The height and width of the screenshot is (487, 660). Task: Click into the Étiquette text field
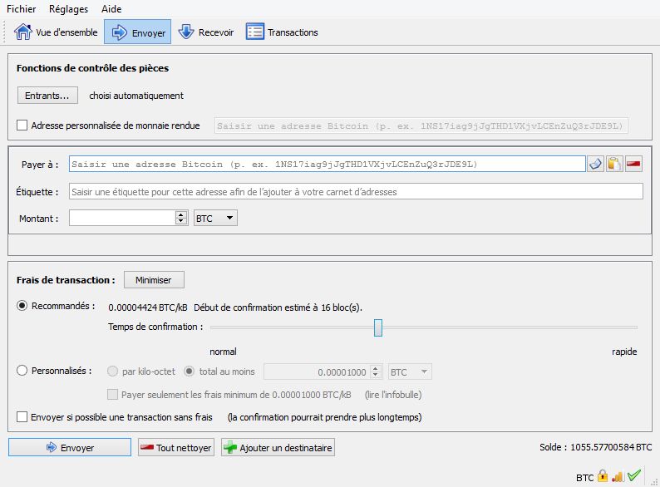356,192
